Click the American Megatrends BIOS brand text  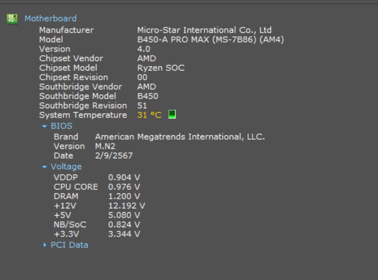(180, 137)
